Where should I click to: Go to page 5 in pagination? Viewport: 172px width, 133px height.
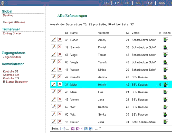tap(86, 129)
